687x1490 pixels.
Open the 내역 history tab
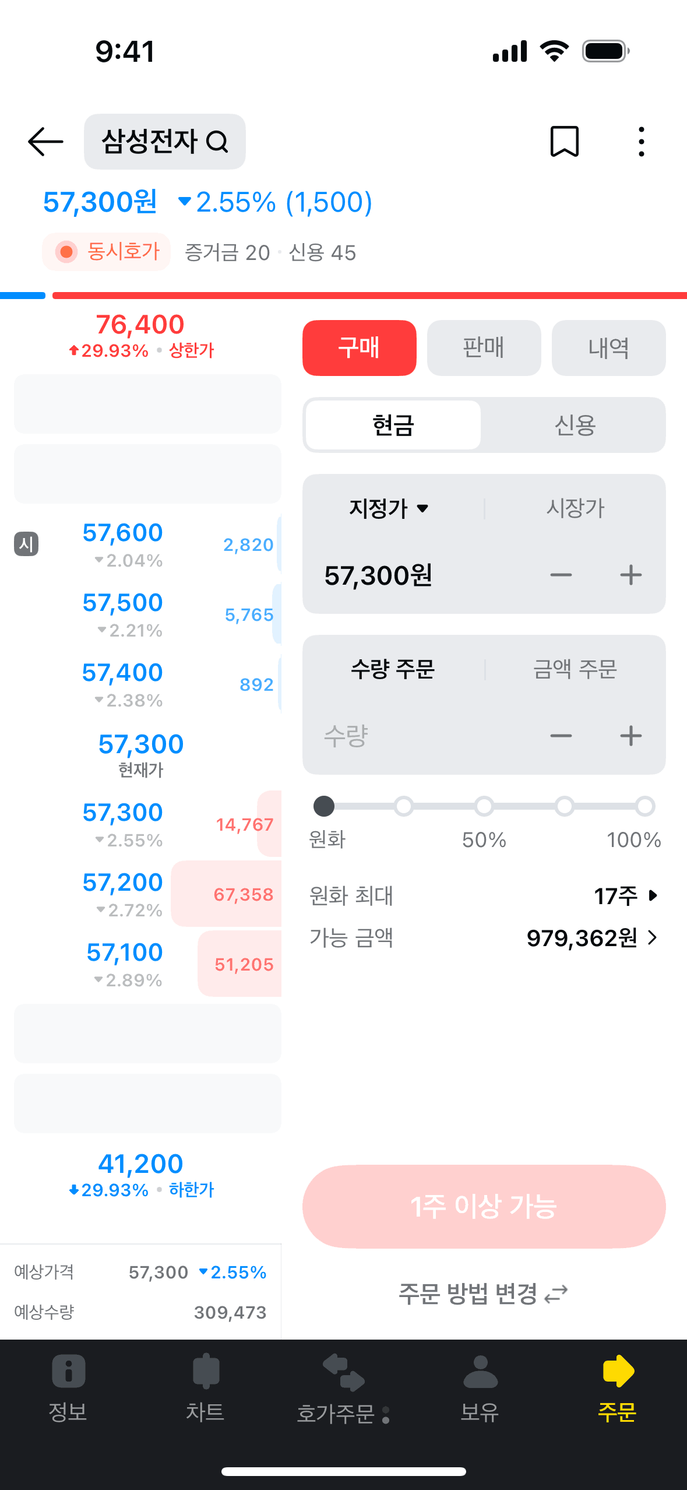coord(608,348)
